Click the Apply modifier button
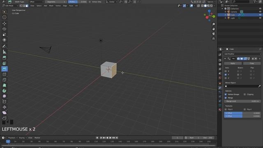263x148 pixels. tap(233, 63)
